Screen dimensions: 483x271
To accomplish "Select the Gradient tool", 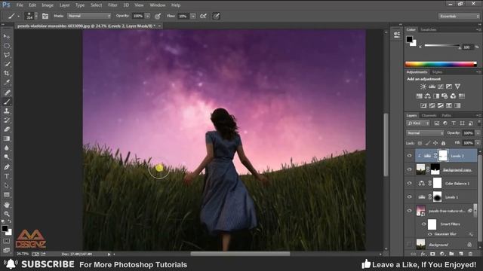I will [x=7, y=139].
